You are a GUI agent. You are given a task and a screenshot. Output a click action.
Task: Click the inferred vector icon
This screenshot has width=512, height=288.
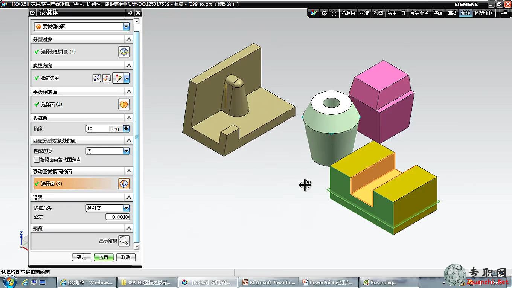tap(118, 78)
